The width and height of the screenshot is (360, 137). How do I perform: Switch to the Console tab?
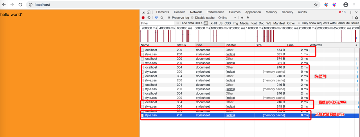tap(179, 12)
